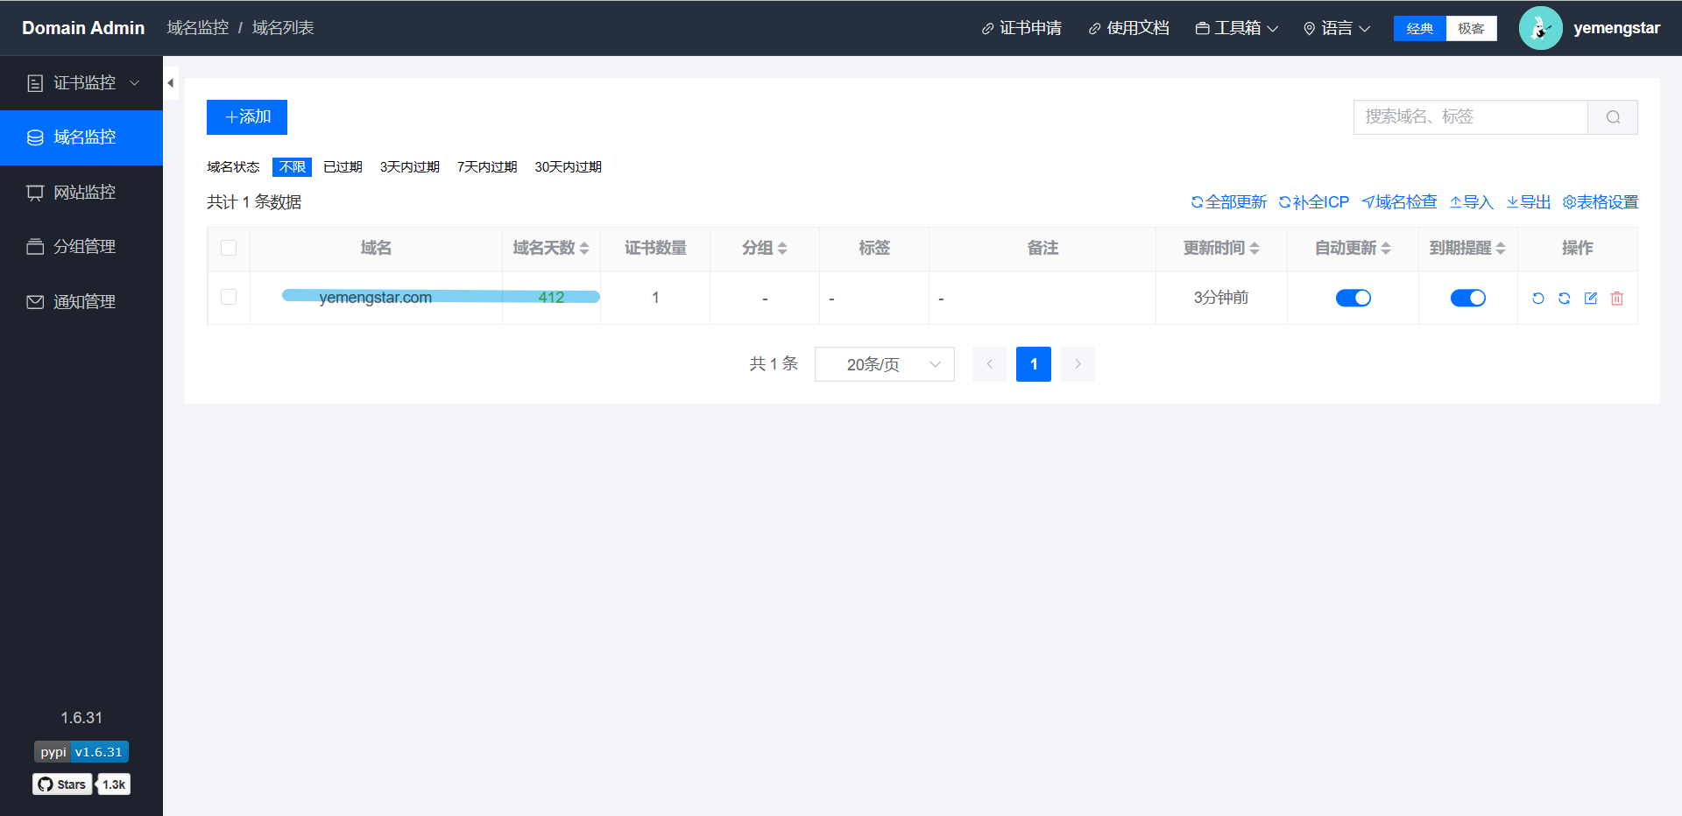Click the yemengstar user avatar
The height and width of the screenshot is (816, 1682).
(x=1540, y=28)
